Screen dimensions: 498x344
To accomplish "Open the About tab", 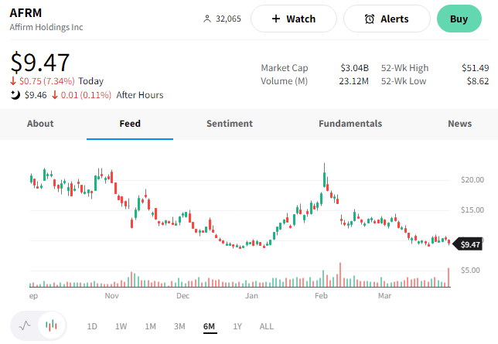I will 40,124.
